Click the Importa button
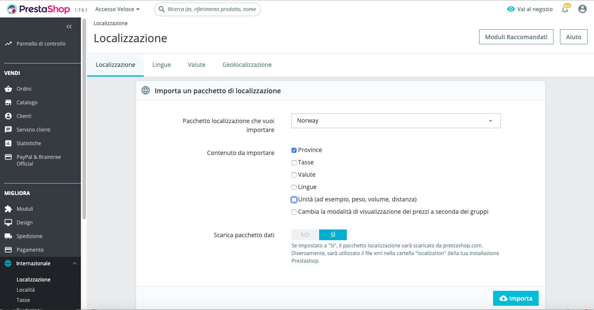Screen dimensions: 594x310 click(516, 299)
